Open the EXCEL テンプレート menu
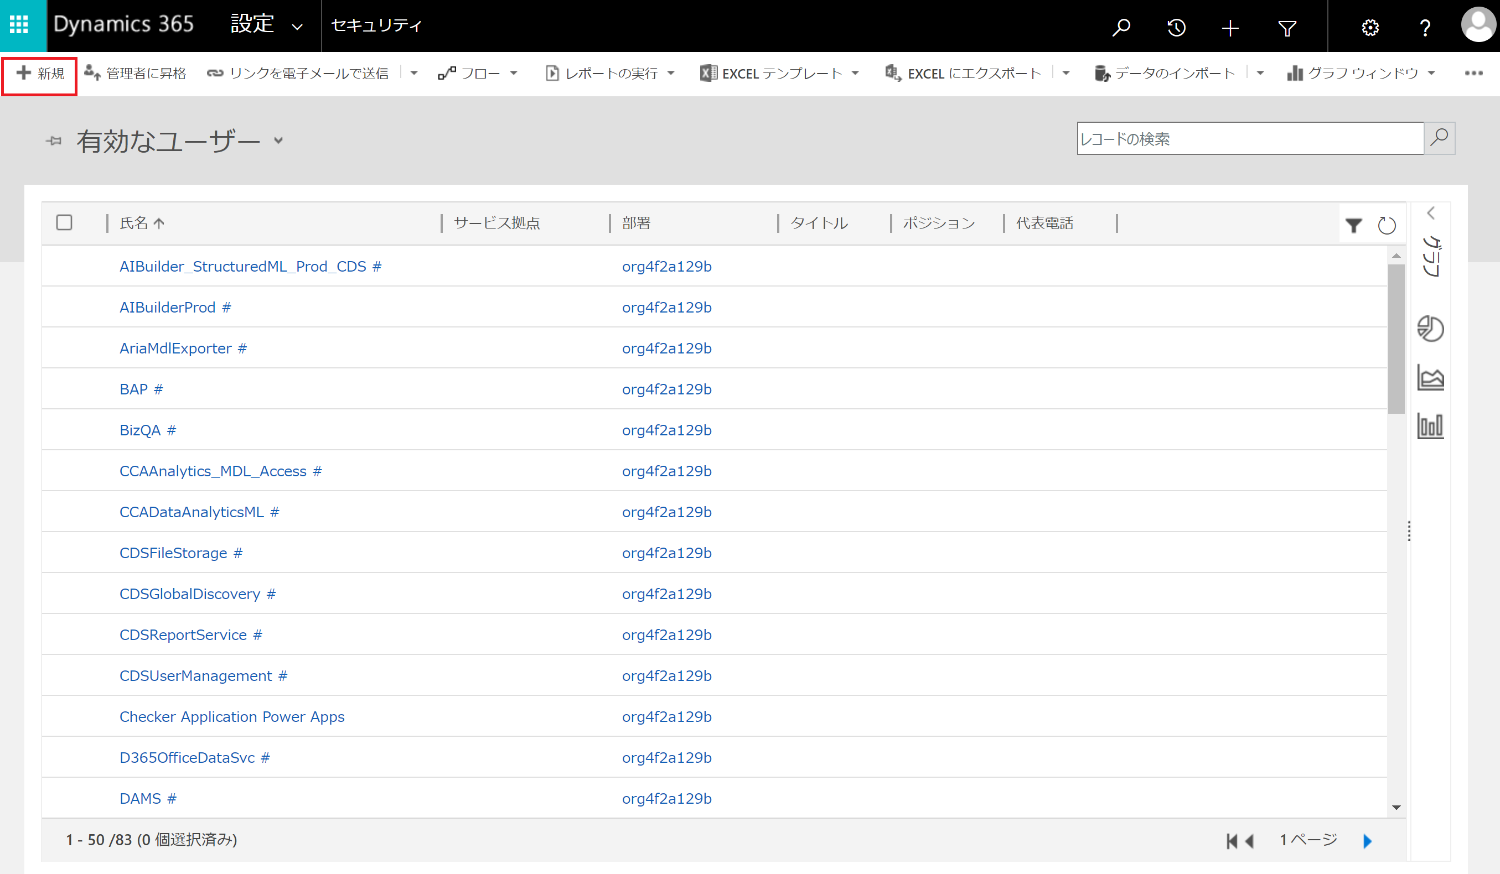Viewport: 1500px width, 874px height. tap(780, 73)
